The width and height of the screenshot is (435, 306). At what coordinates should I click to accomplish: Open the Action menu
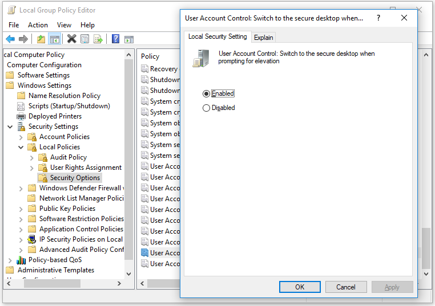[x=38, y=25]
